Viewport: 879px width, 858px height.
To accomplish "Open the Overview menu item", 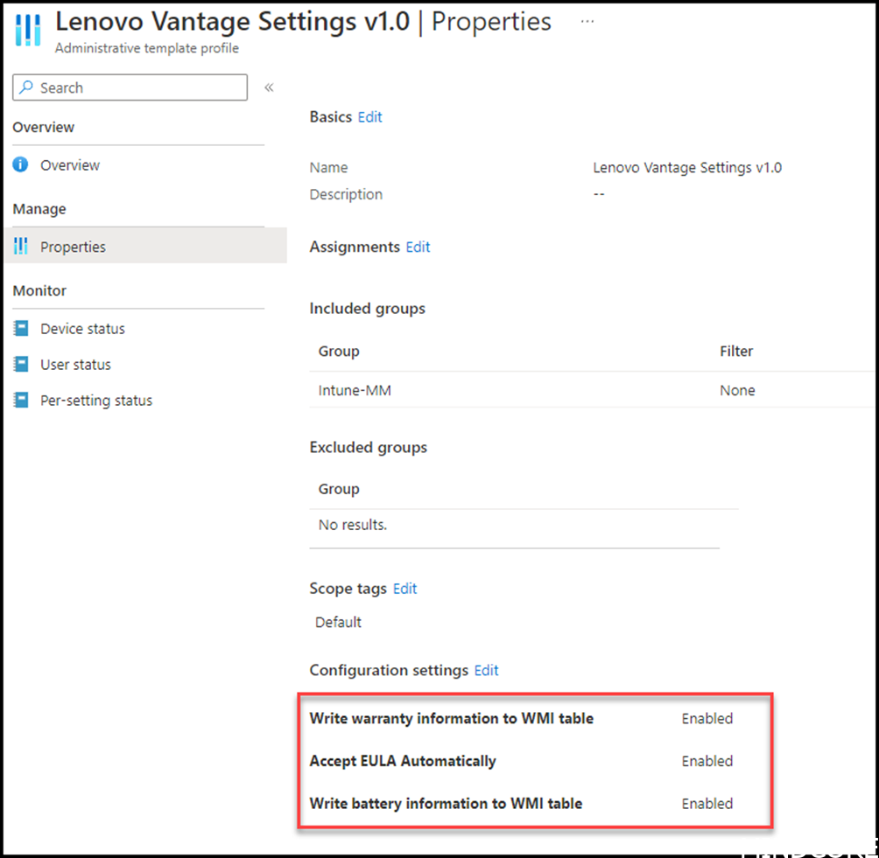I will 69,165.
